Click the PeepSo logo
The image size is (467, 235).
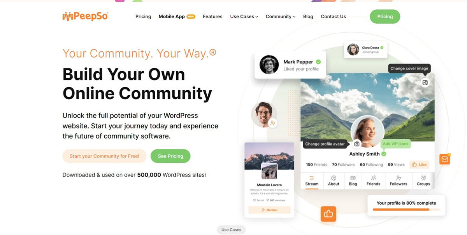click(x=85, y=16)
